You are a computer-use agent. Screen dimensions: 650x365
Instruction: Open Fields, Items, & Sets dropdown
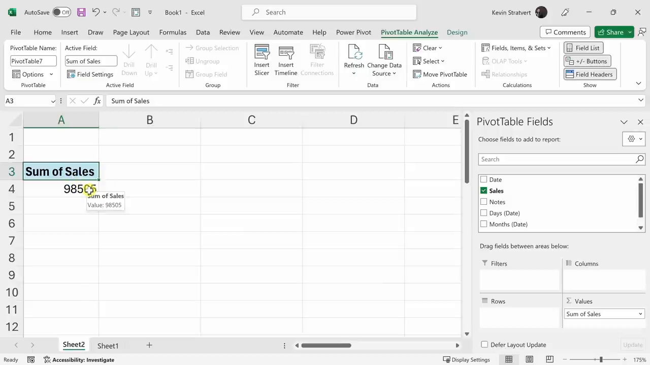(516, 48)
